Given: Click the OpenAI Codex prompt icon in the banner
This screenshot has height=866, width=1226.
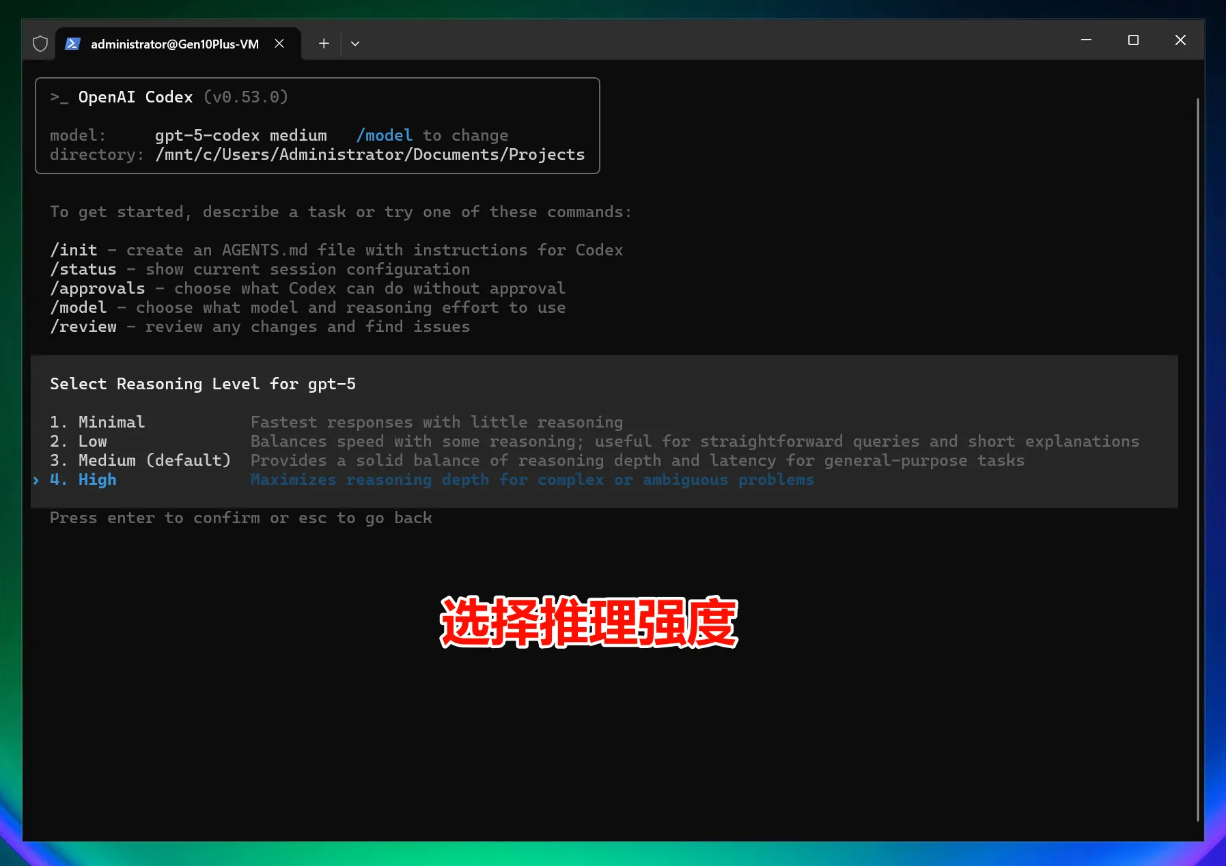Looking at the screenshot, I should pos(60,96).
